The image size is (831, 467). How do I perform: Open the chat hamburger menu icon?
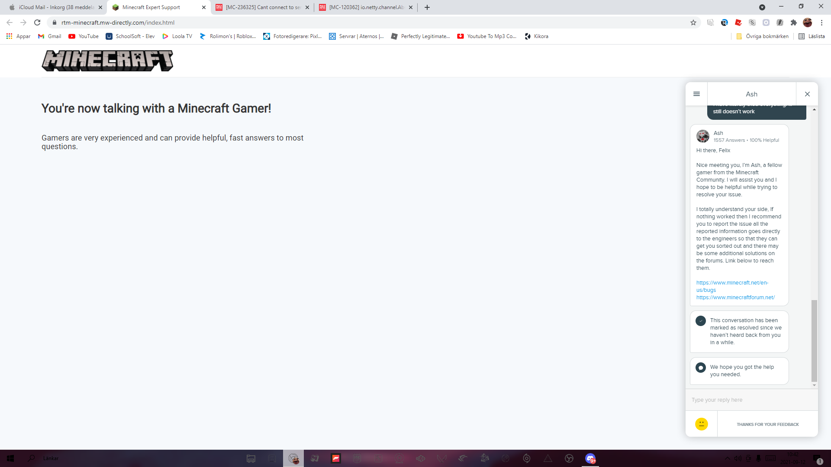click(696, 94)
